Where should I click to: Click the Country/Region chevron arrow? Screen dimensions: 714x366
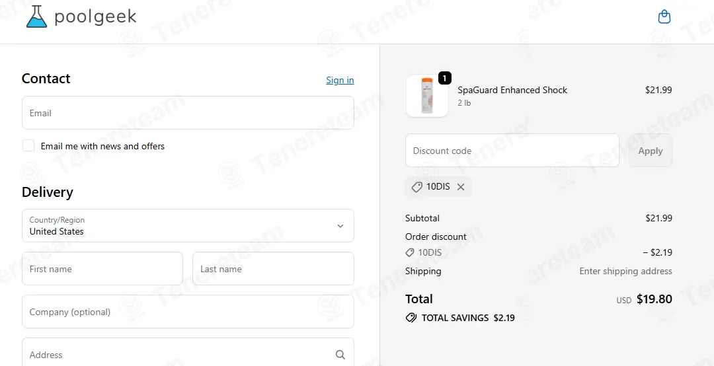click(340, 226)
